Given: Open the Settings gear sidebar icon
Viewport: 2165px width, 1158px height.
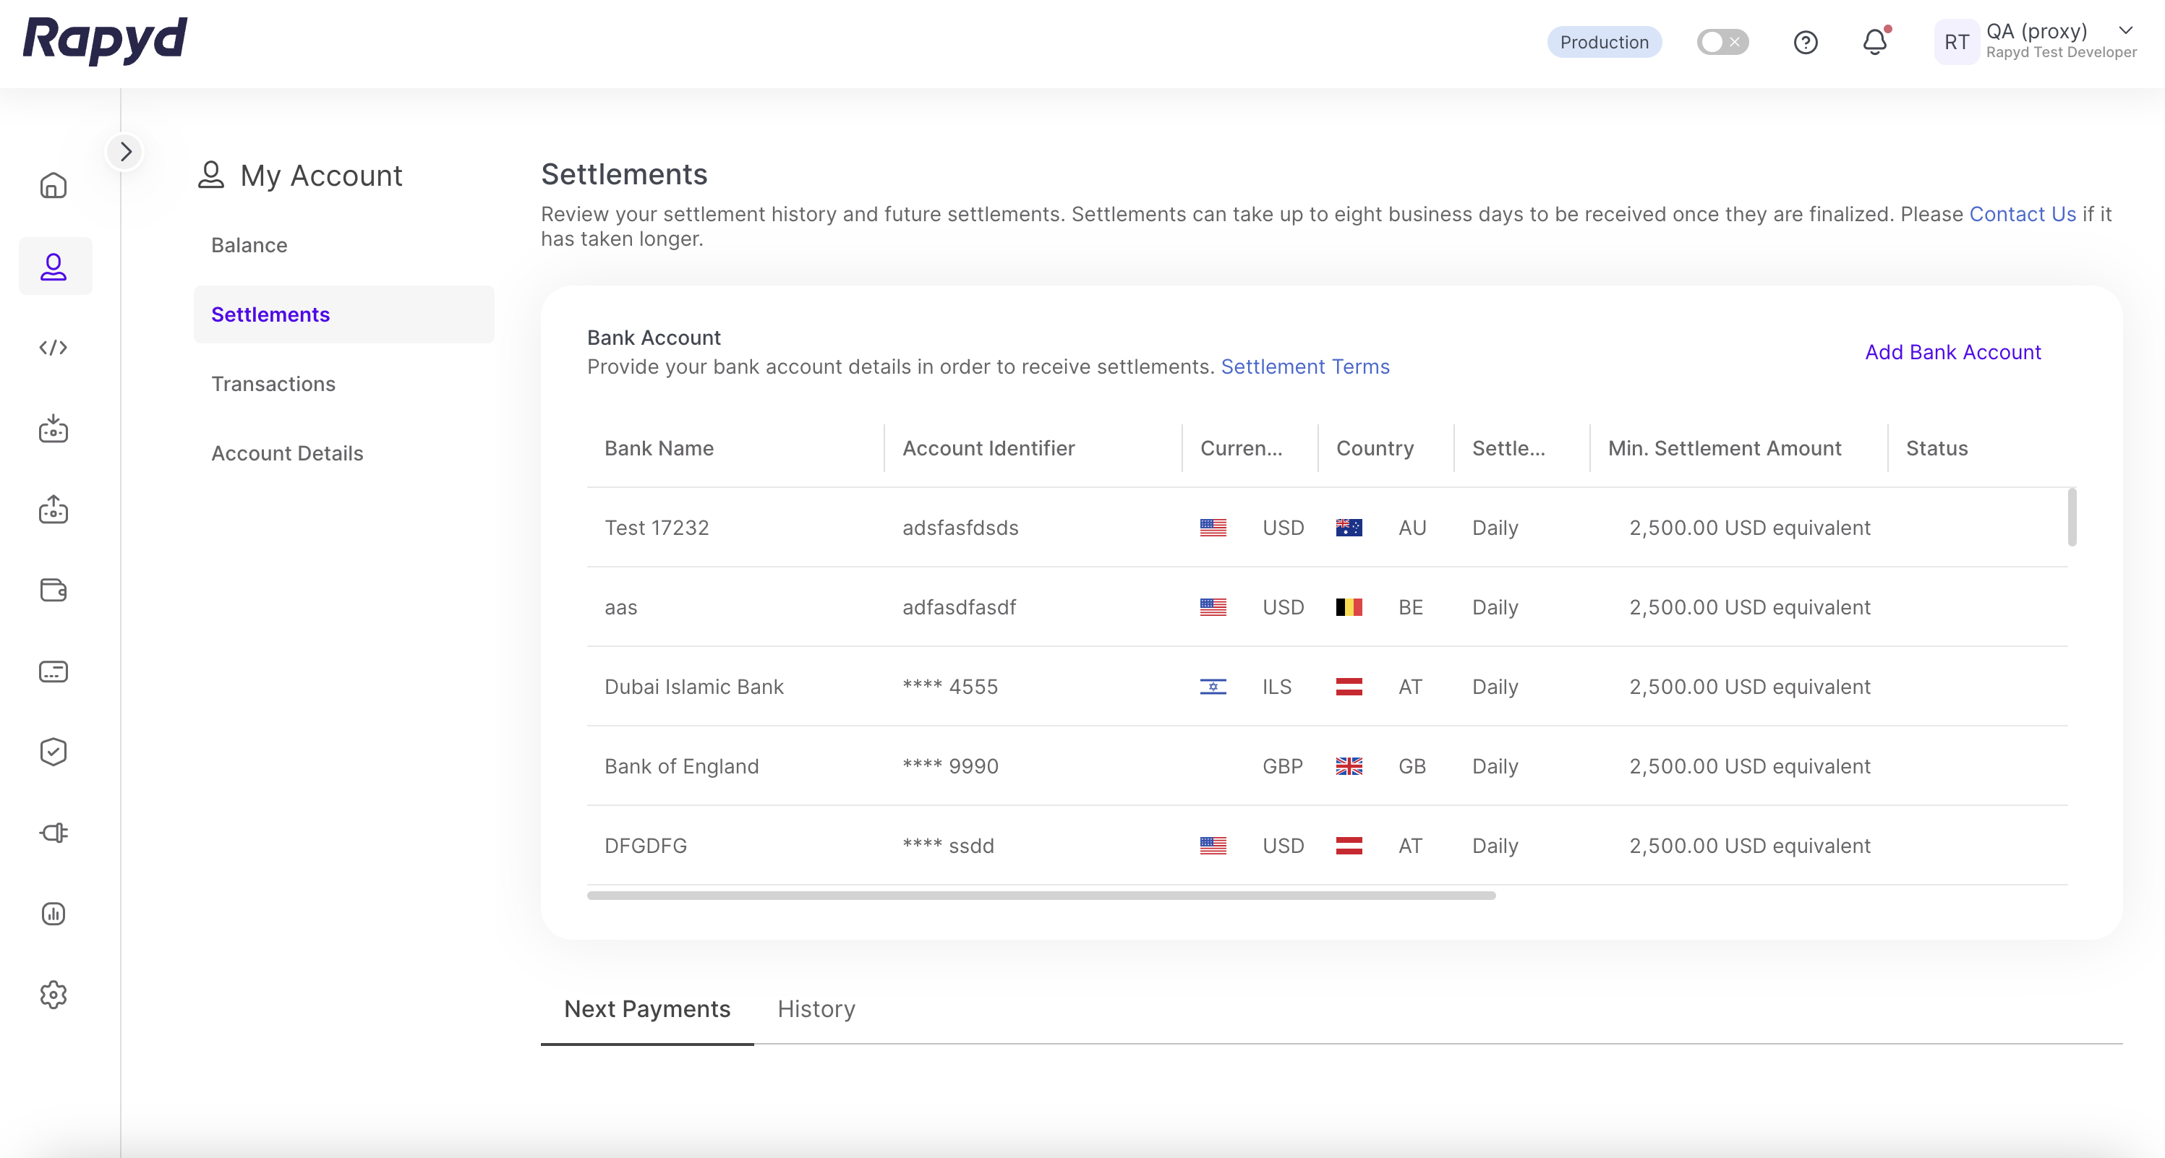Looking at the screenshot, I should click(54, 994).
